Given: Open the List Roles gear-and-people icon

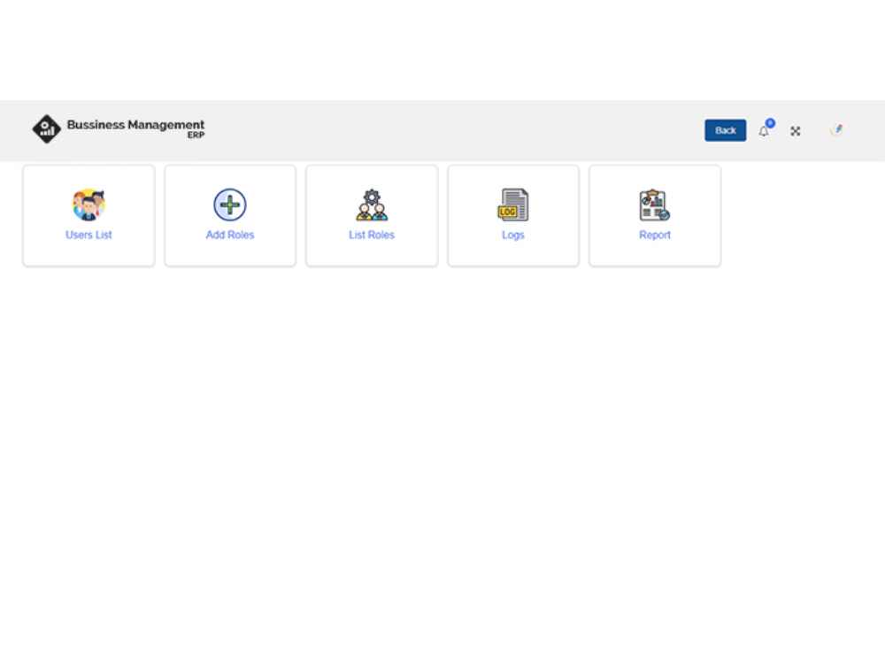Looking at the screenshot, I should [x=372, y=205].
